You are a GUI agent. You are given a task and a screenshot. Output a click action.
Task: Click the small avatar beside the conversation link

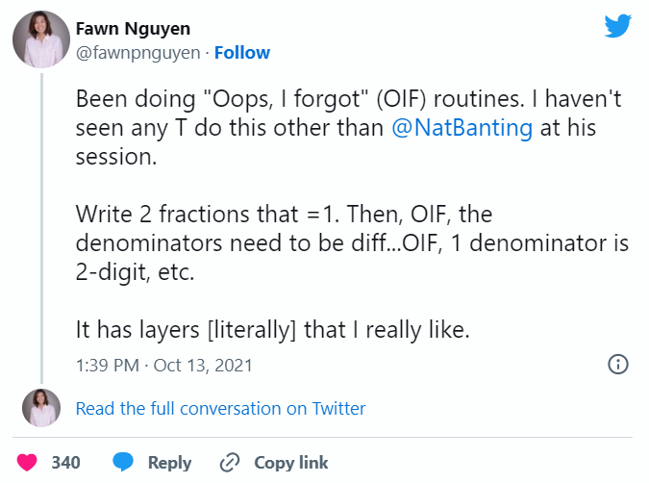click(x=41, y=408)
